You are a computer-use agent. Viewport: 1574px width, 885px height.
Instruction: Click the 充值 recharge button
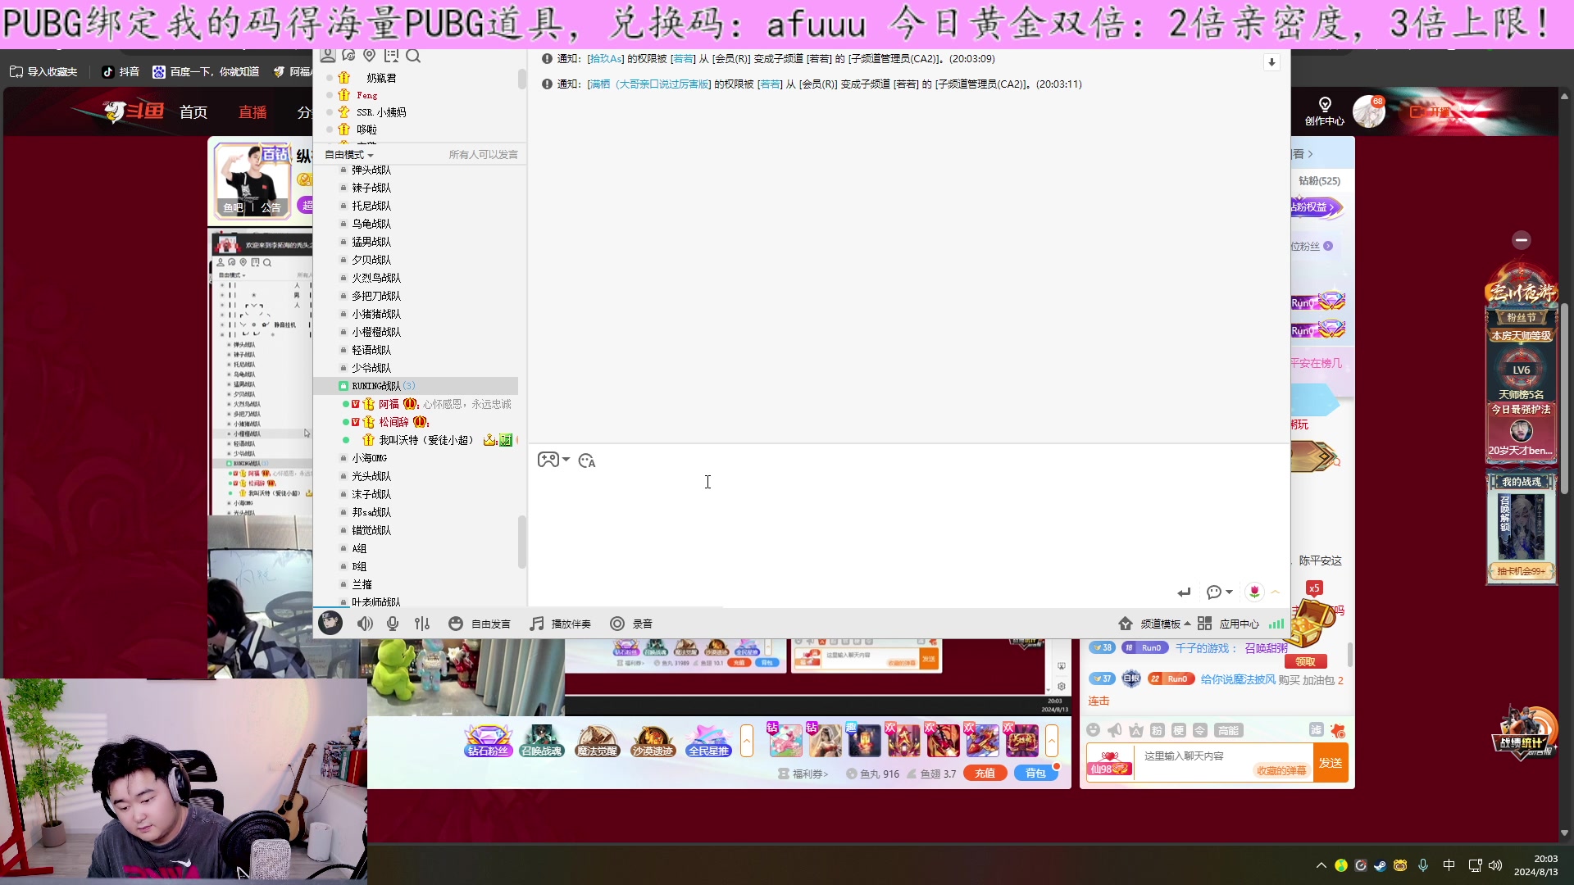[985, 773]
